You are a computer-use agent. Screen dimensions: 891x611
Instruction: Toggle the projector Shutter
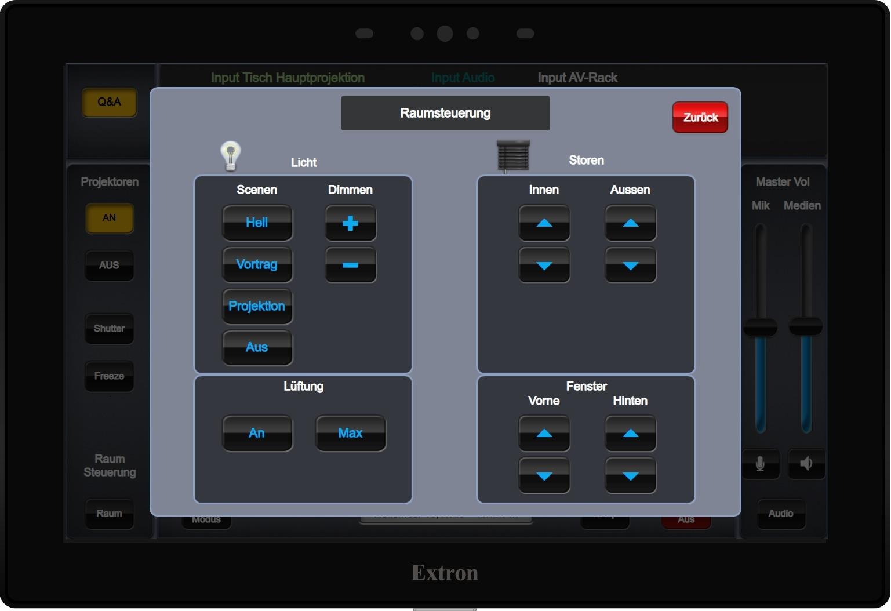pyautogui.click(x=109, y=329)
